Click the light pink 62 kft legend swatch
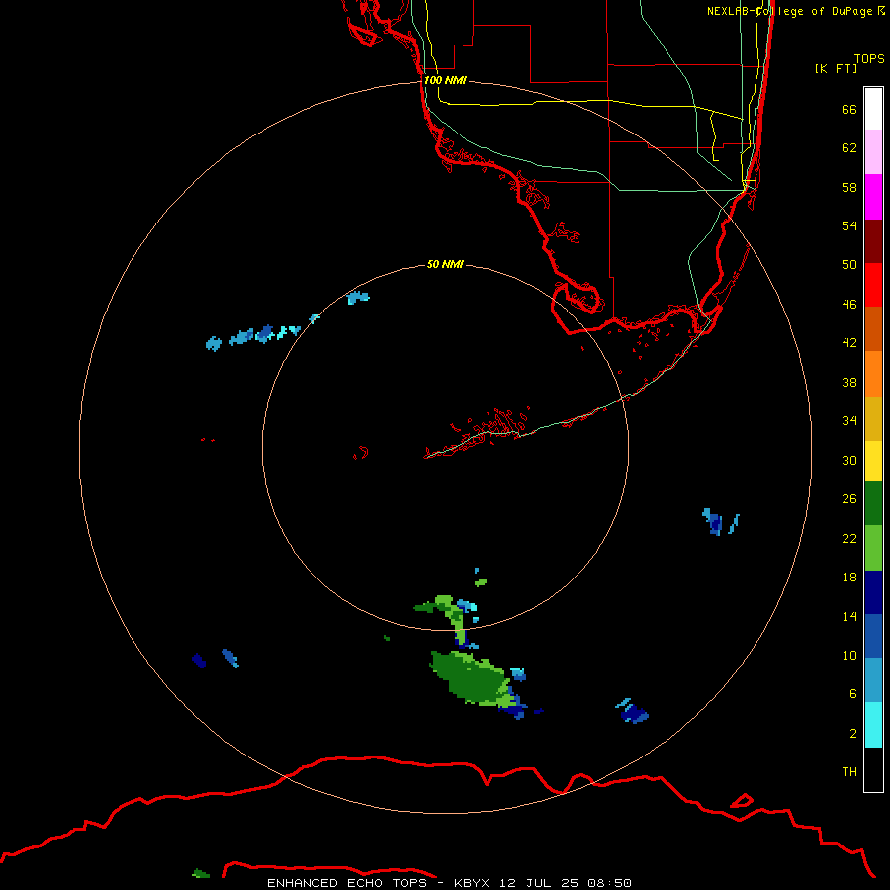The image size is (890, 890). click(x=873, y=152)
